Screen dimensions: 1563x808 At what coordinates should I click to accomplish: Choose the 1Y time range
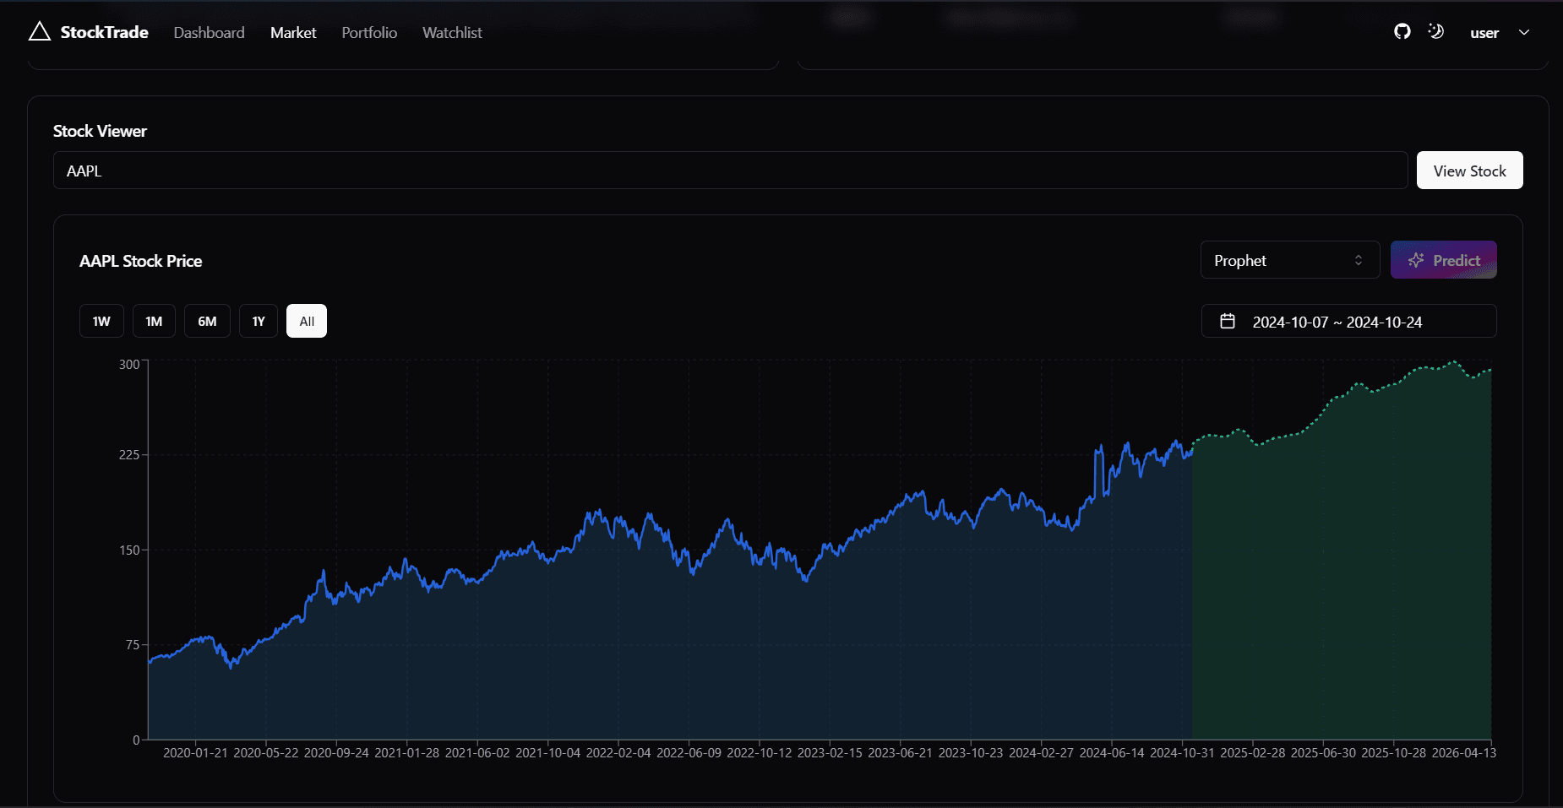tap(259, 321)
